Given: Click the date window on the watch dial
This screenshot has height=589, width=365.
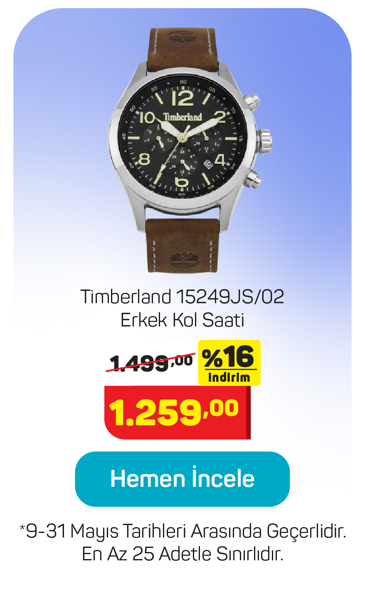Looking at the screenshot, I should (208, 164).
